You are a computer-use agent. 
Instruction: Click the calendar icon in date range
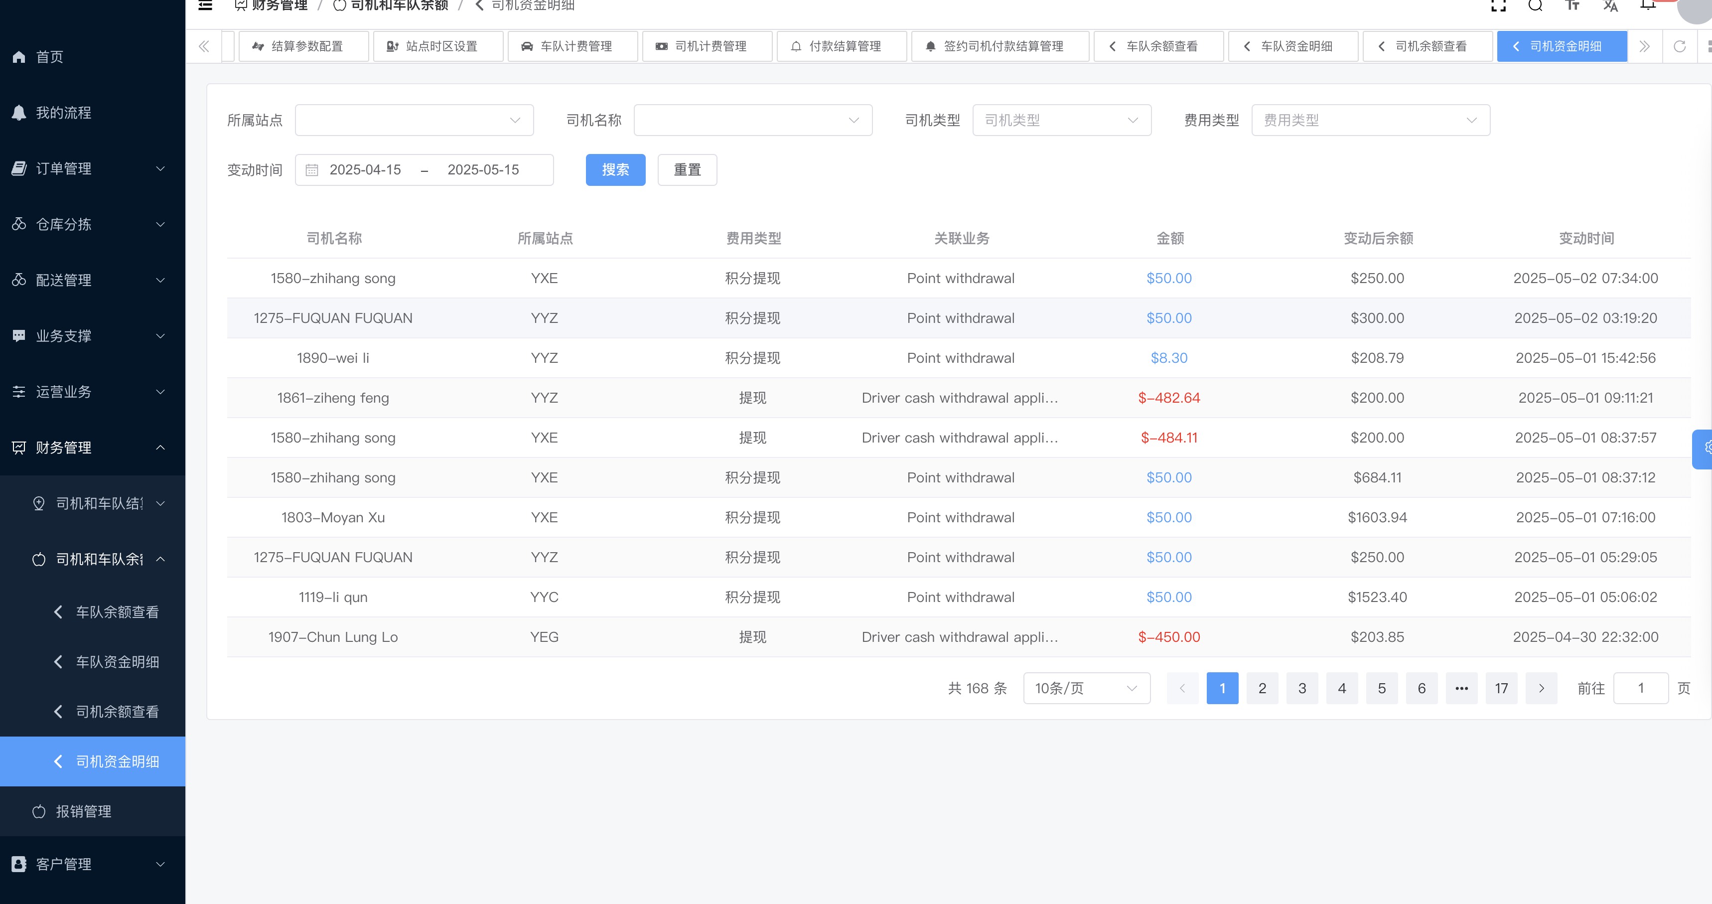click(x=312, y=170)
